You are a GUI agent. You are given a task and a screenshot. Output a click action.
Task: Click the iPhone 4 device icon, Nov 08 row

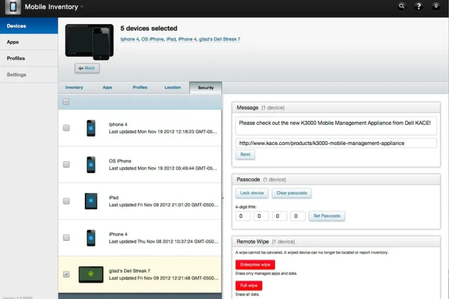[91, 238]
